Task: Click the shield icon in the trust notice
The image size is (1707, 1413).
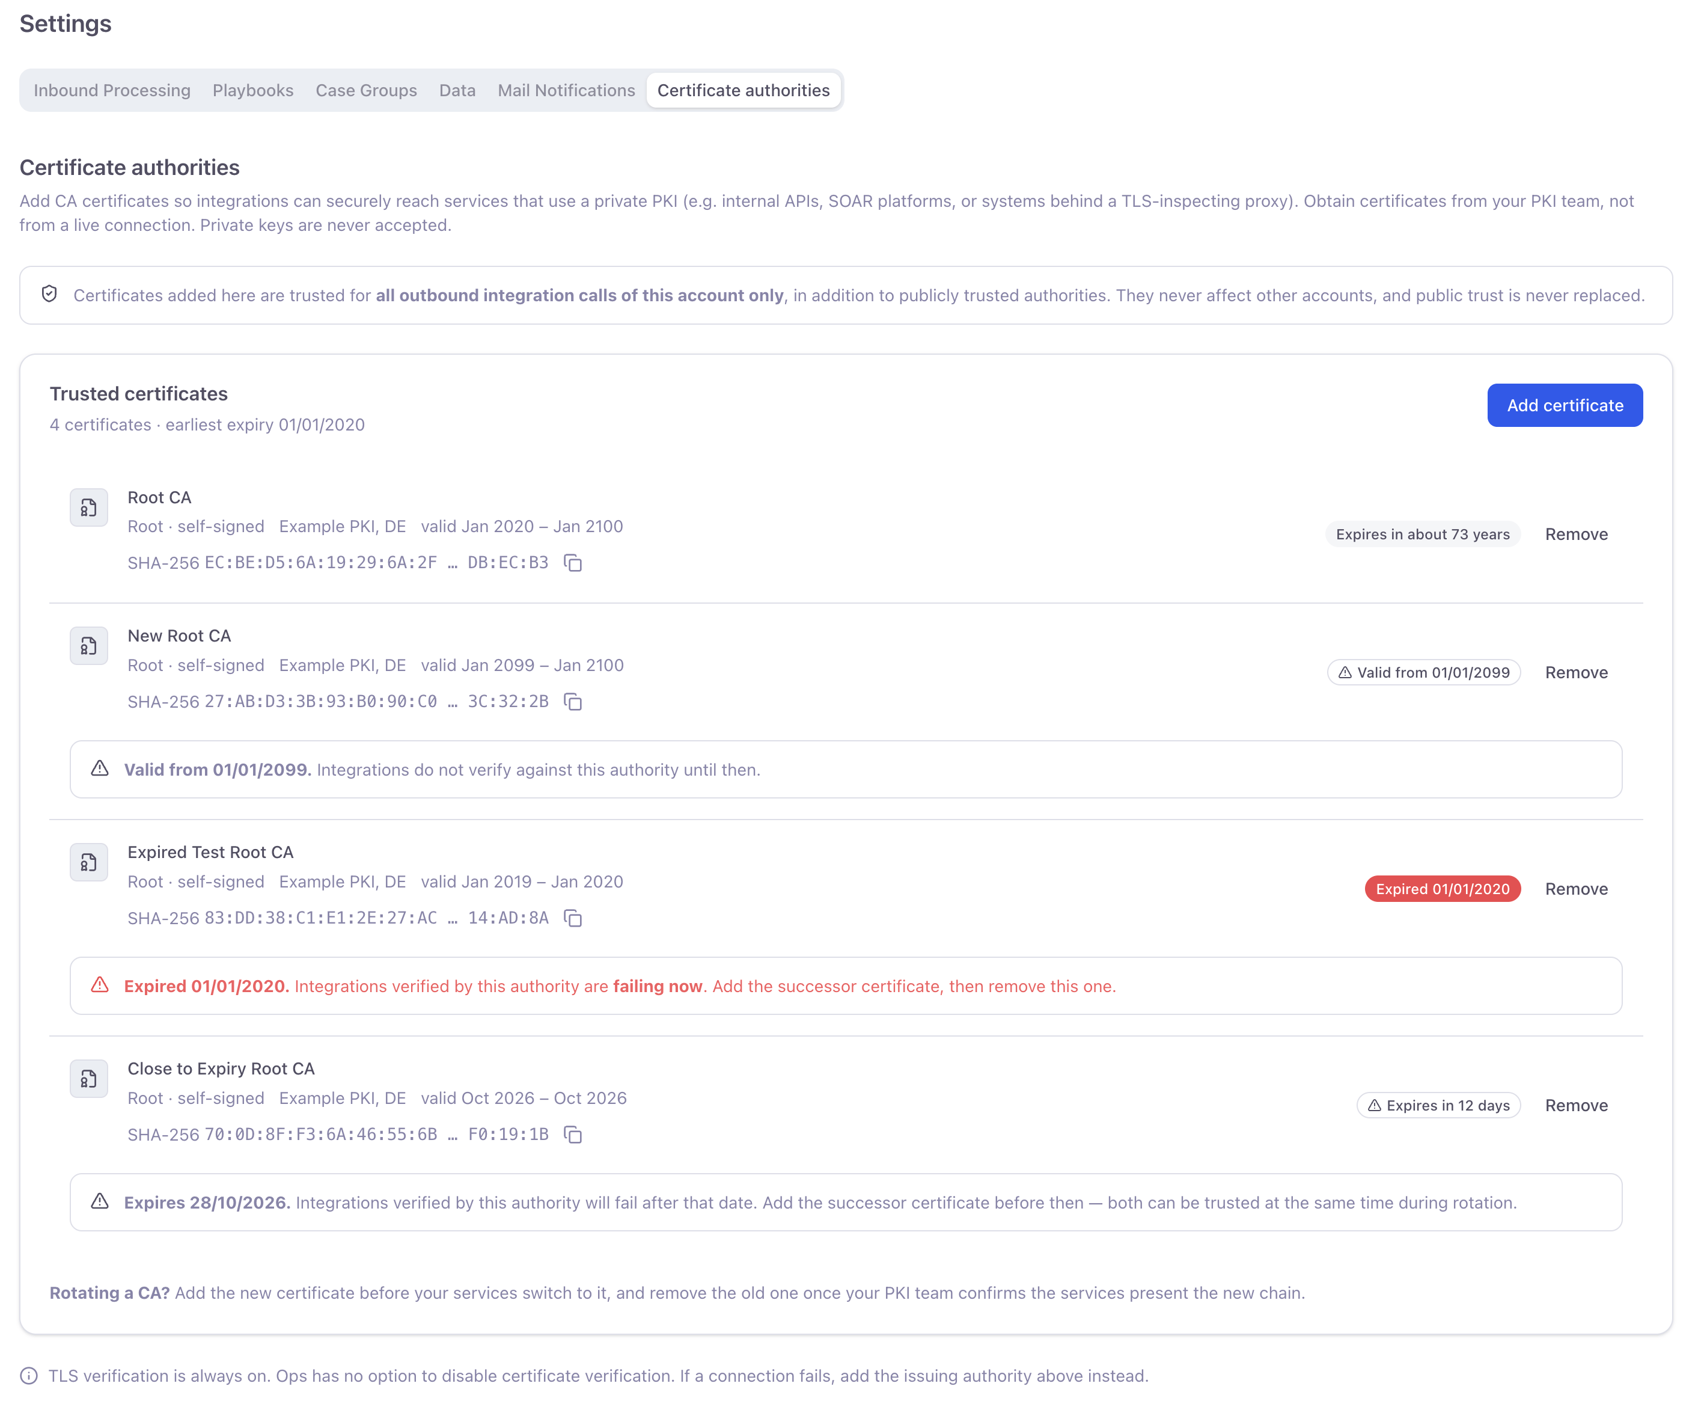Action: (x=49, y=294)
